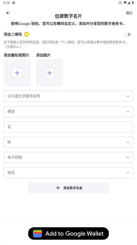The width and height of the screenshot is (137, 245).
Task: Remove the 姓 field with minus icon
Action: click(128, 142)
